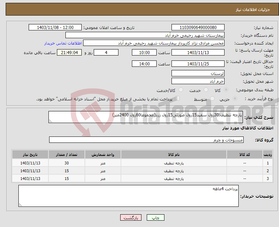Click the city field خرم آباد
Screen dimensions: 279x227
pyautogui.click(x=198, y=81)
